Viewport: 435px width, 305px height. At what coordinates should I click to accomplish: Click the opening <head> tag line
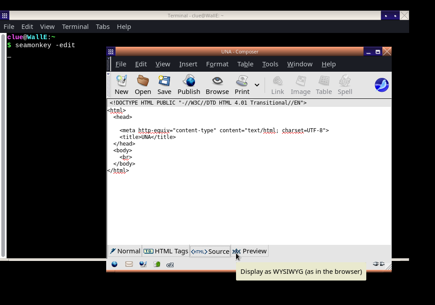[x=123, y=117]
